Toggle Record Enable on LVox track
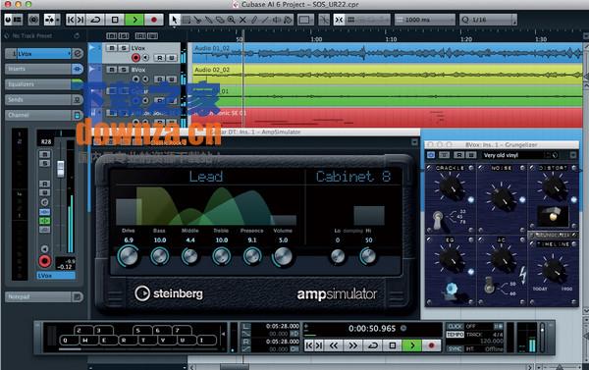The width and height of the screenshot is (589, 370). (135, 58)
